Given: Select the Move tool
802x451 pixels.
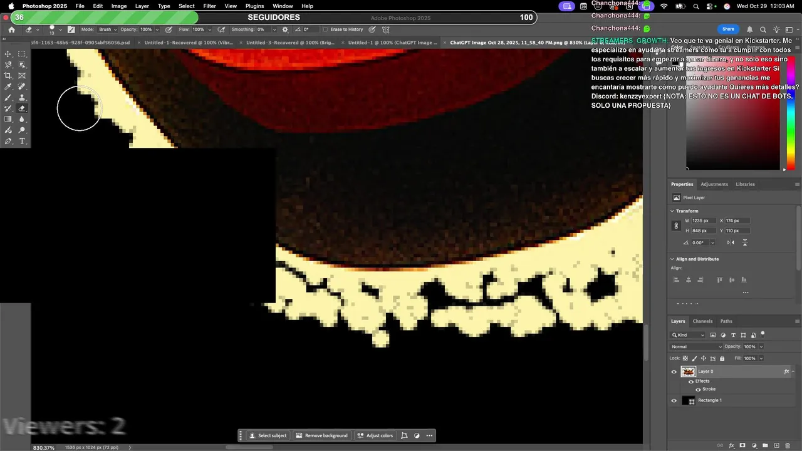Looking at the screenshot, I should pyautogui.click(x=8, y=54).
